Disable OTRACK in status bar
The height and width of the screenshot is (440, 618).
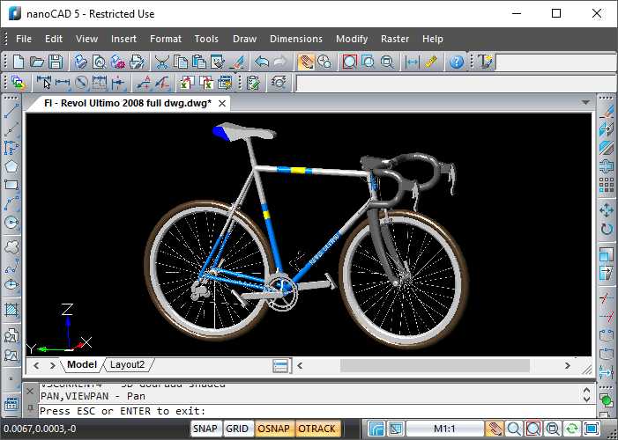coord(316,429)
